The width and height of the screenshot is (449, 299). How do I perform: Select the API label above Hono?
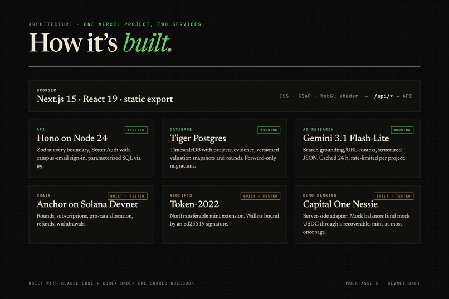pos(41,129)
